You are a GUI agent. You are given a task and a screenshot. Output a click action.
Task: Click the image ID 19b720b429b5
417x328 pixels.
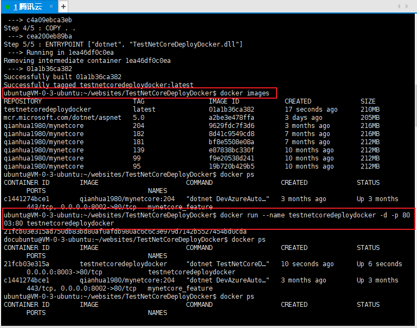tap(232, 166)
